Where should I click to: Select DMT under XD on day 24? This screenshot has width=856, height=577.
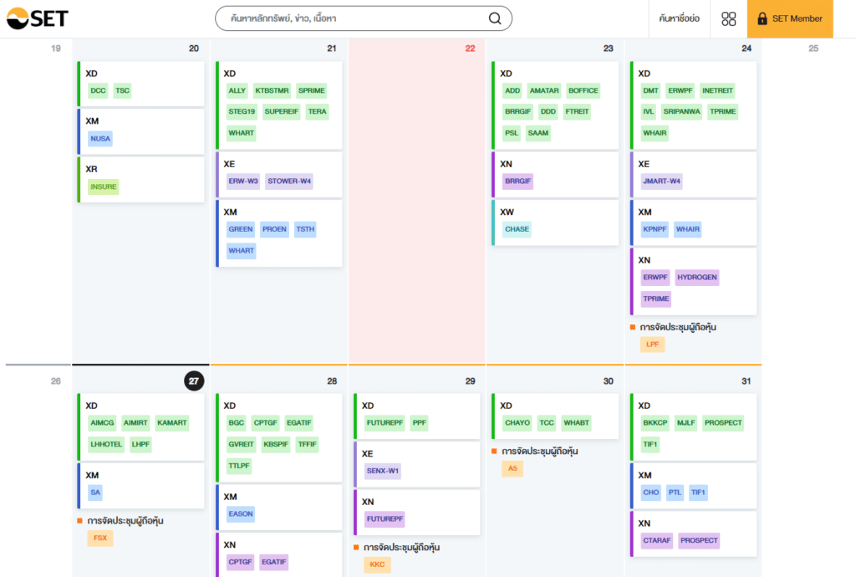pos(650,90)
